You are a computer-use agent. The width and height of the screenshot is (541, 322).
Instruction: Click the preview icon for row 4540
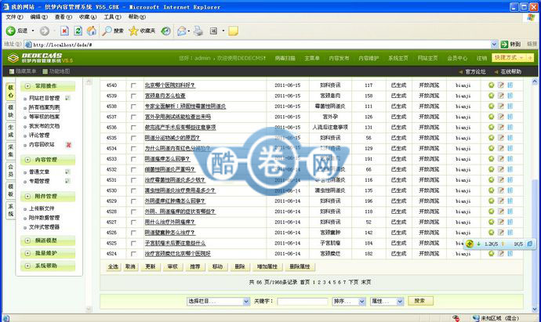pos(492,85)
